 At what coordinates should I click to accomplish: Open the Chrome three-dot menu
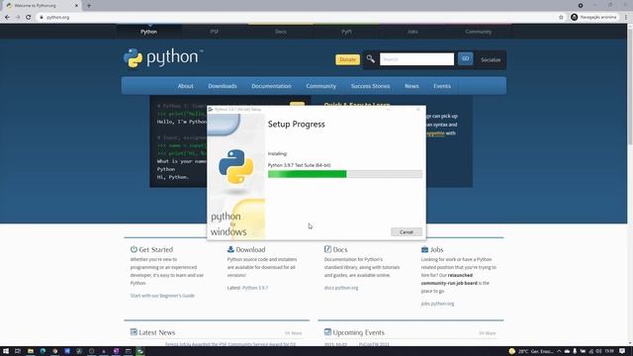(x=626, y=17)
